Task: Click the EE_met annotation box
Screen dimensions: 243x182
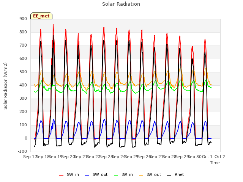Action: [41, 16]
